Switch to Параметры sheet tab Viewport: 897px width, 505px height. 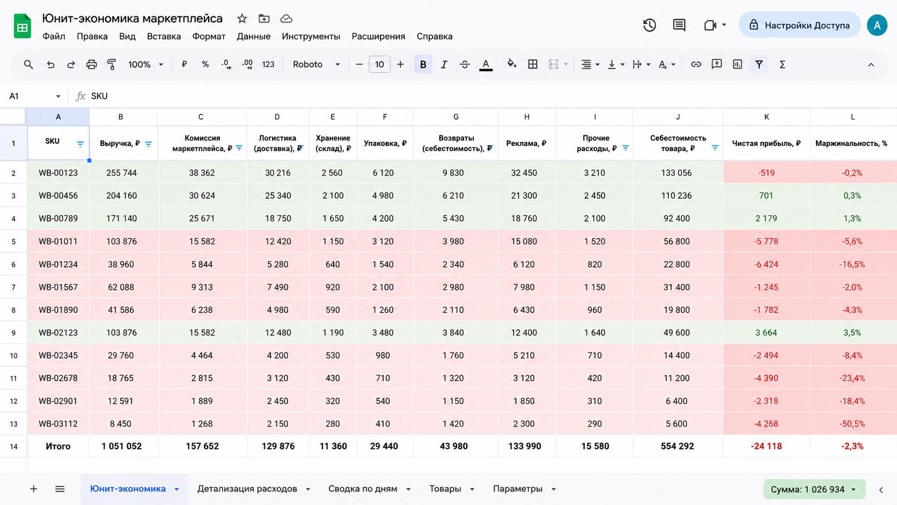click(x=518, y=489)
